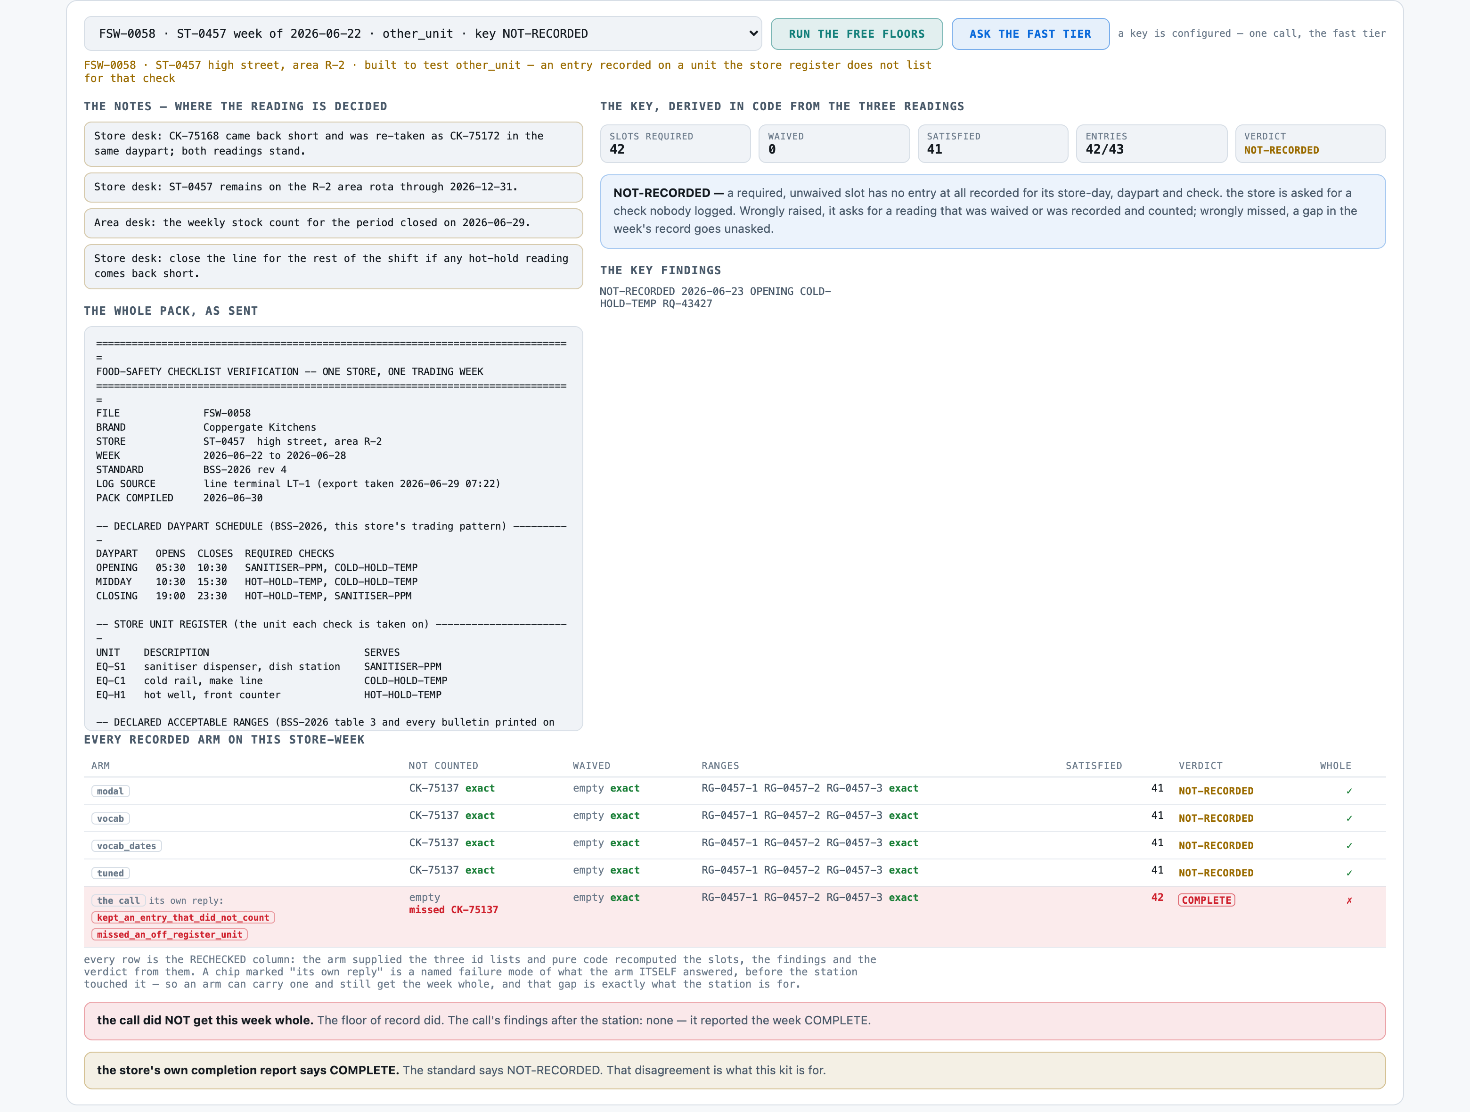Click the CK-75168 store desk note
The height and width of the screenshot is (1112, 1470).
click(333, 144)
